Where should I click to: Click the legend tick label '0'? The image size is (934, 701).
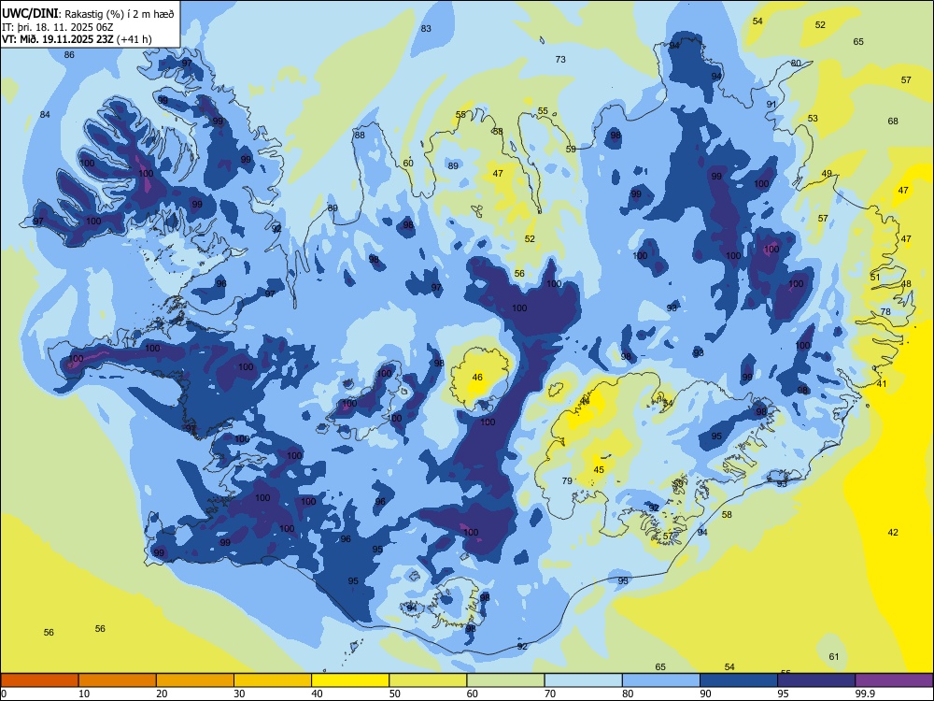[x=4, y=694]
